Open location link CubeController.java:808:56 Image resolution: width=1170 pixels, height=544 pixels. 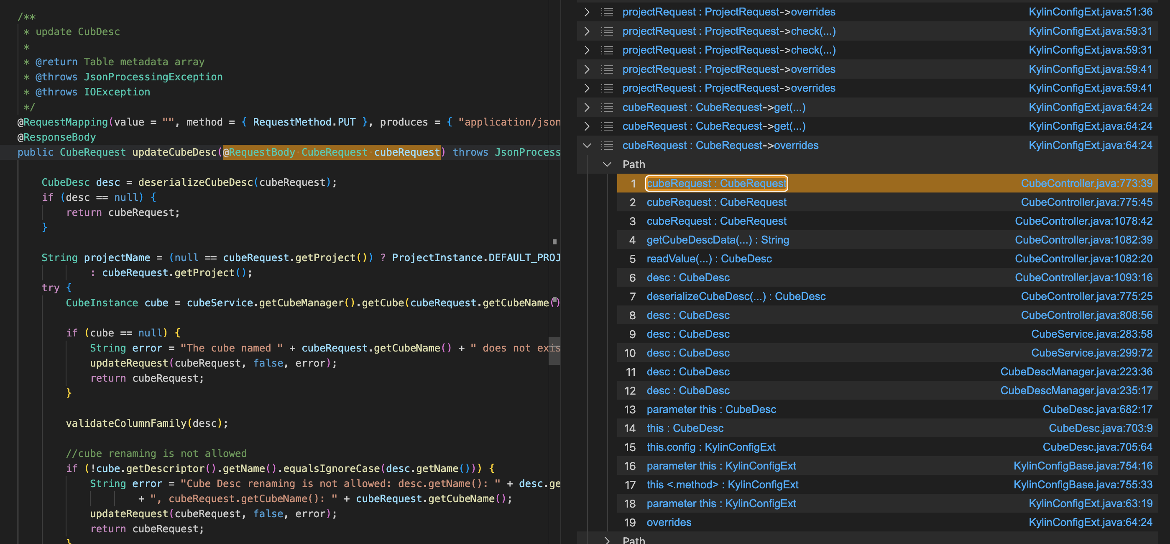pos(1086,316)
